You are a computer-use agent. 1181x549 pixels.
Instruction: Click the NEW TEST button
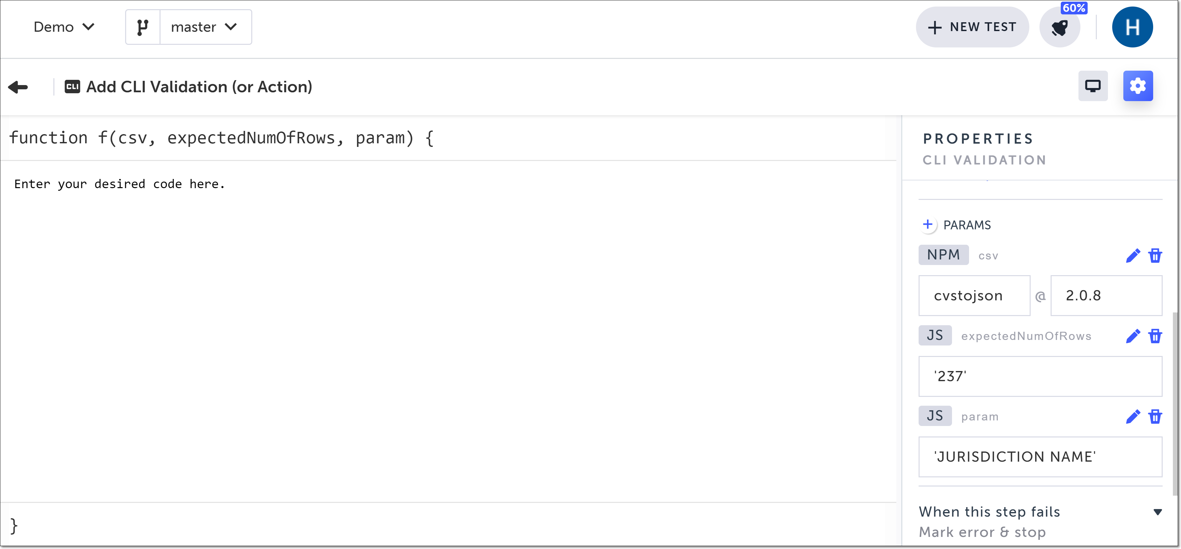[972, 27]
